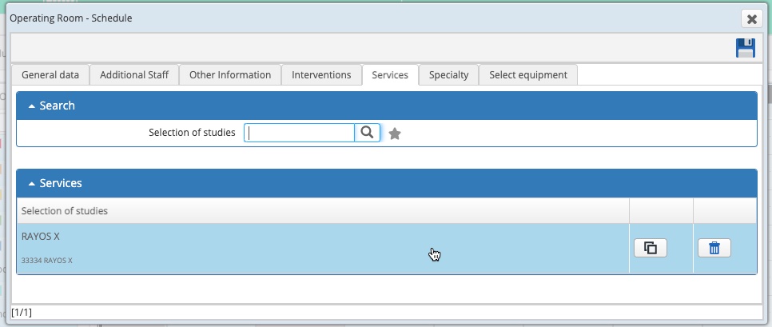
Task: Collapse the Search panel header
Action: 387,106
